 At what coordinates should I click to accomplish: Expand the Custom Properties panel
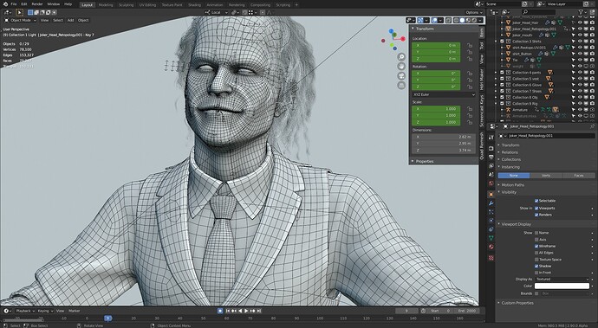[517, 303]
